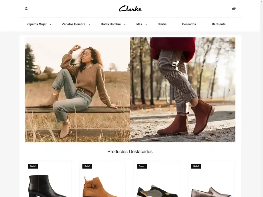Go to the Clarks nav link
The height and width of the screenshot is (197, 263).
pyautogui.click(x=162, y=24)
